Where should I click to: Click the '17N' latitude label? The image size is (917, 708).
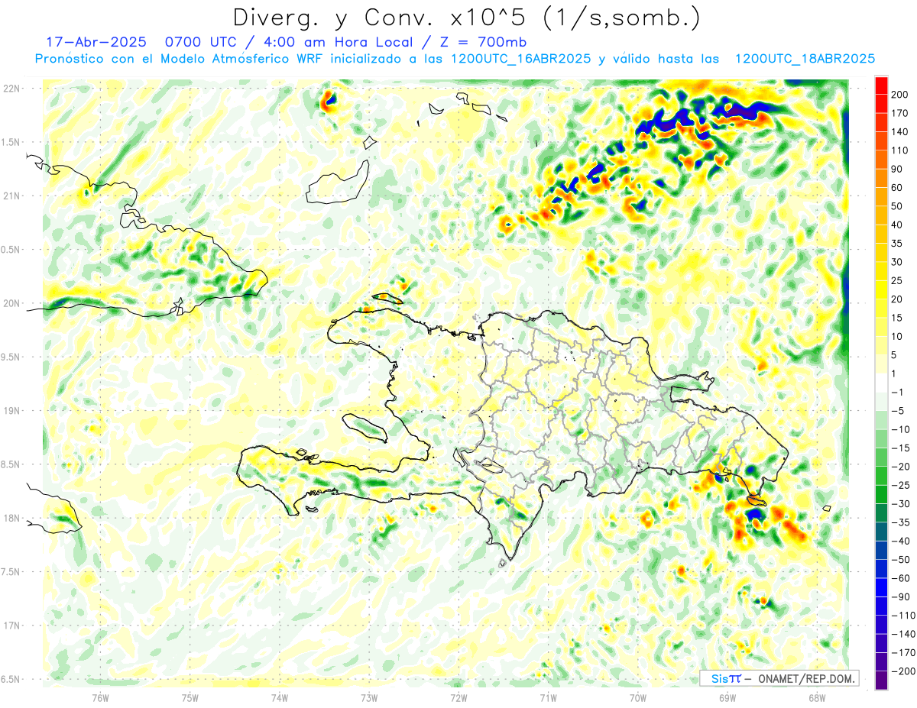pyautogui.click(x=11, y=626)
